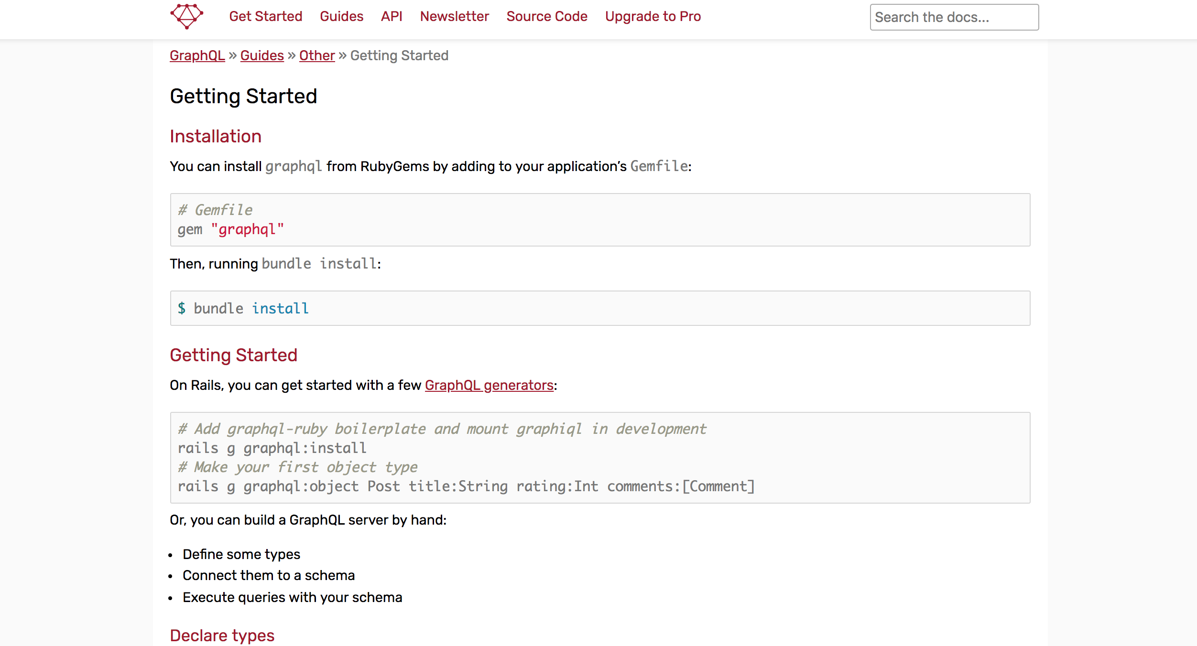
Task: Click Getting Started breadcrumb text
Action: [x=399, y=55]
